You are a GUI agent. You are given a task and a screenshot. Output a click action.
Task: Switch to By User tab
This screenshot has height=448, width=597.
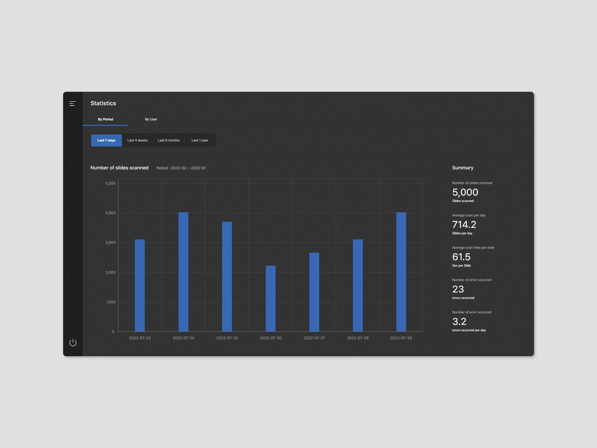[150, 119]
